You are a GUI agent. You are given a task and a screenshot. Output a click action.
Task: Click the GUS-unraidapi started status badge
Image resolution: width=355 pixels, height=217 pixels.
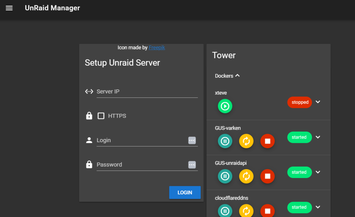click(300, 172)
